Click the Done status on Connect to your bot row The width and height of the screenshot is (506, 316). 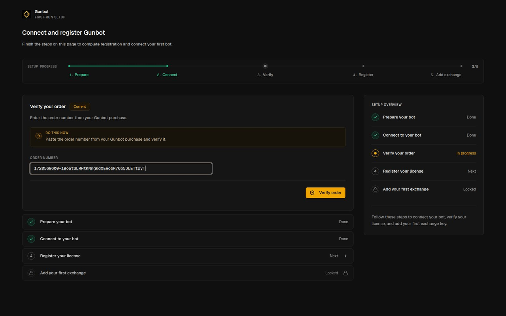pos(344,239)
